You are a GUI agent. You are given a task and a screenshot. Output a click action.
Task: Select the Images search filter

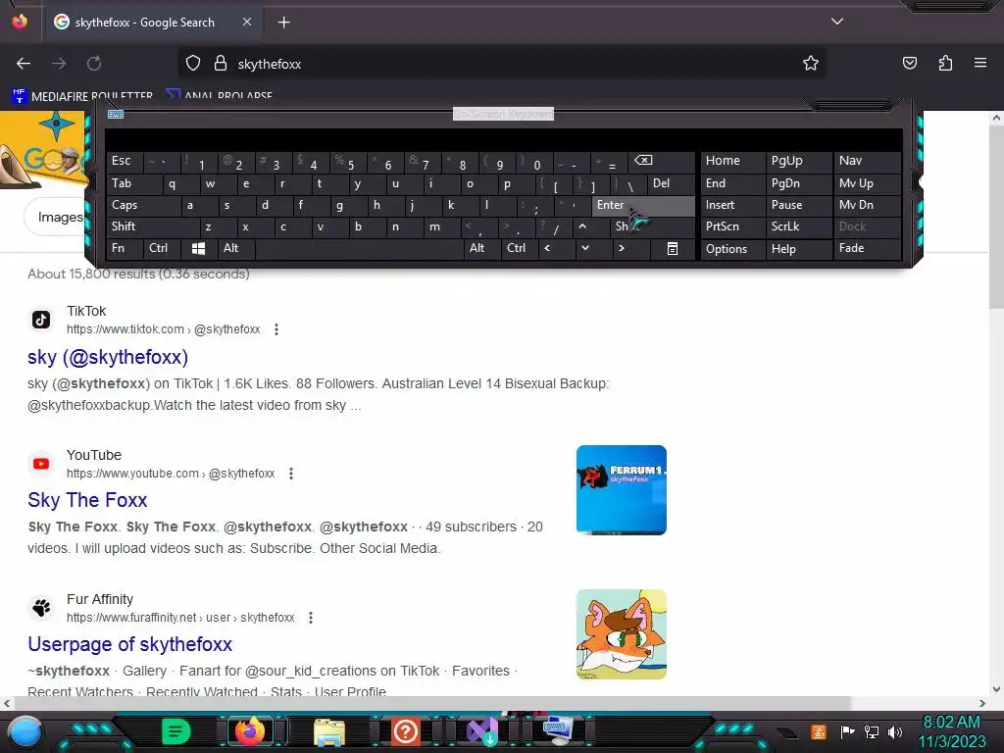(58, 217)
